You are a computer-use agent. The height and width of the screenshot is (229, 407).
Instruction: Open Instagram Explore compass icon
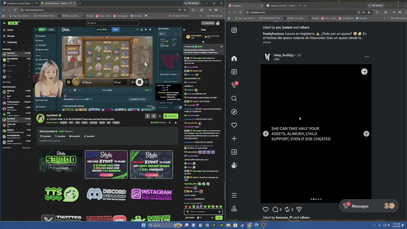[234, 112]
